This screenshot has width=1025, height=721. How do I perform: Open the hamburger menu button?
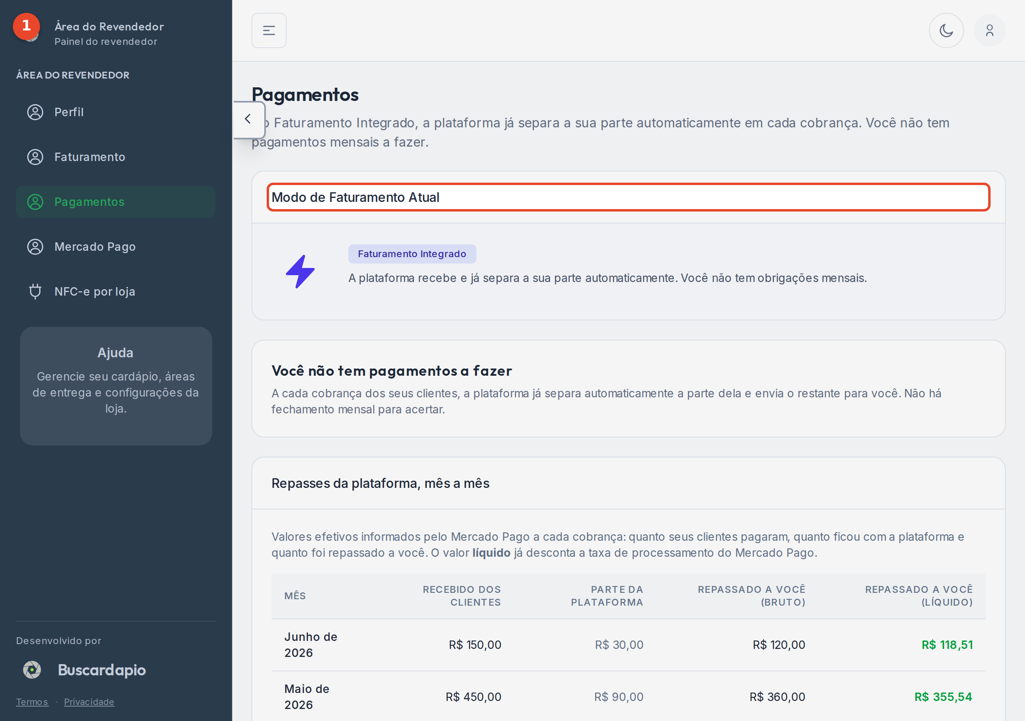coord(269,30)
